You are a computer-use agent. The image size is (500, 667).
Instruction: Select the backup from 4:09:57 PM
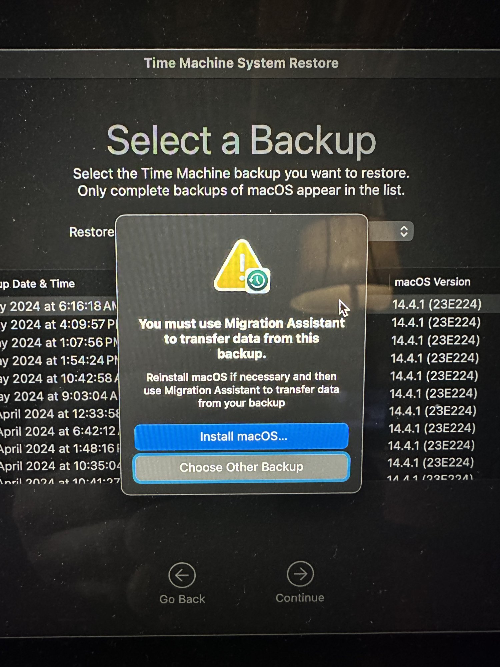59,324
